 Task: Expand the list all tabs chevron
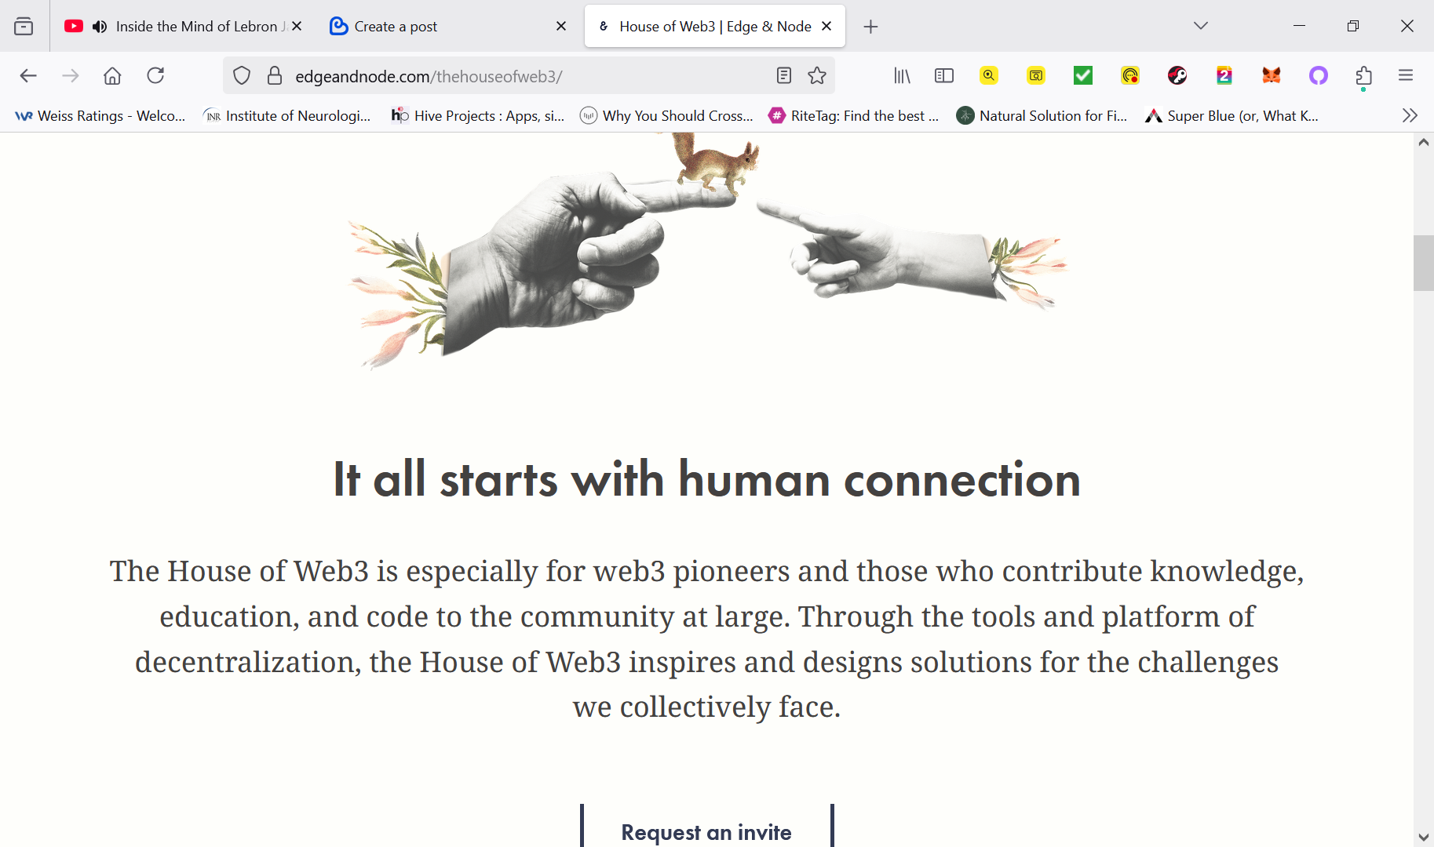click(1201, 26)
